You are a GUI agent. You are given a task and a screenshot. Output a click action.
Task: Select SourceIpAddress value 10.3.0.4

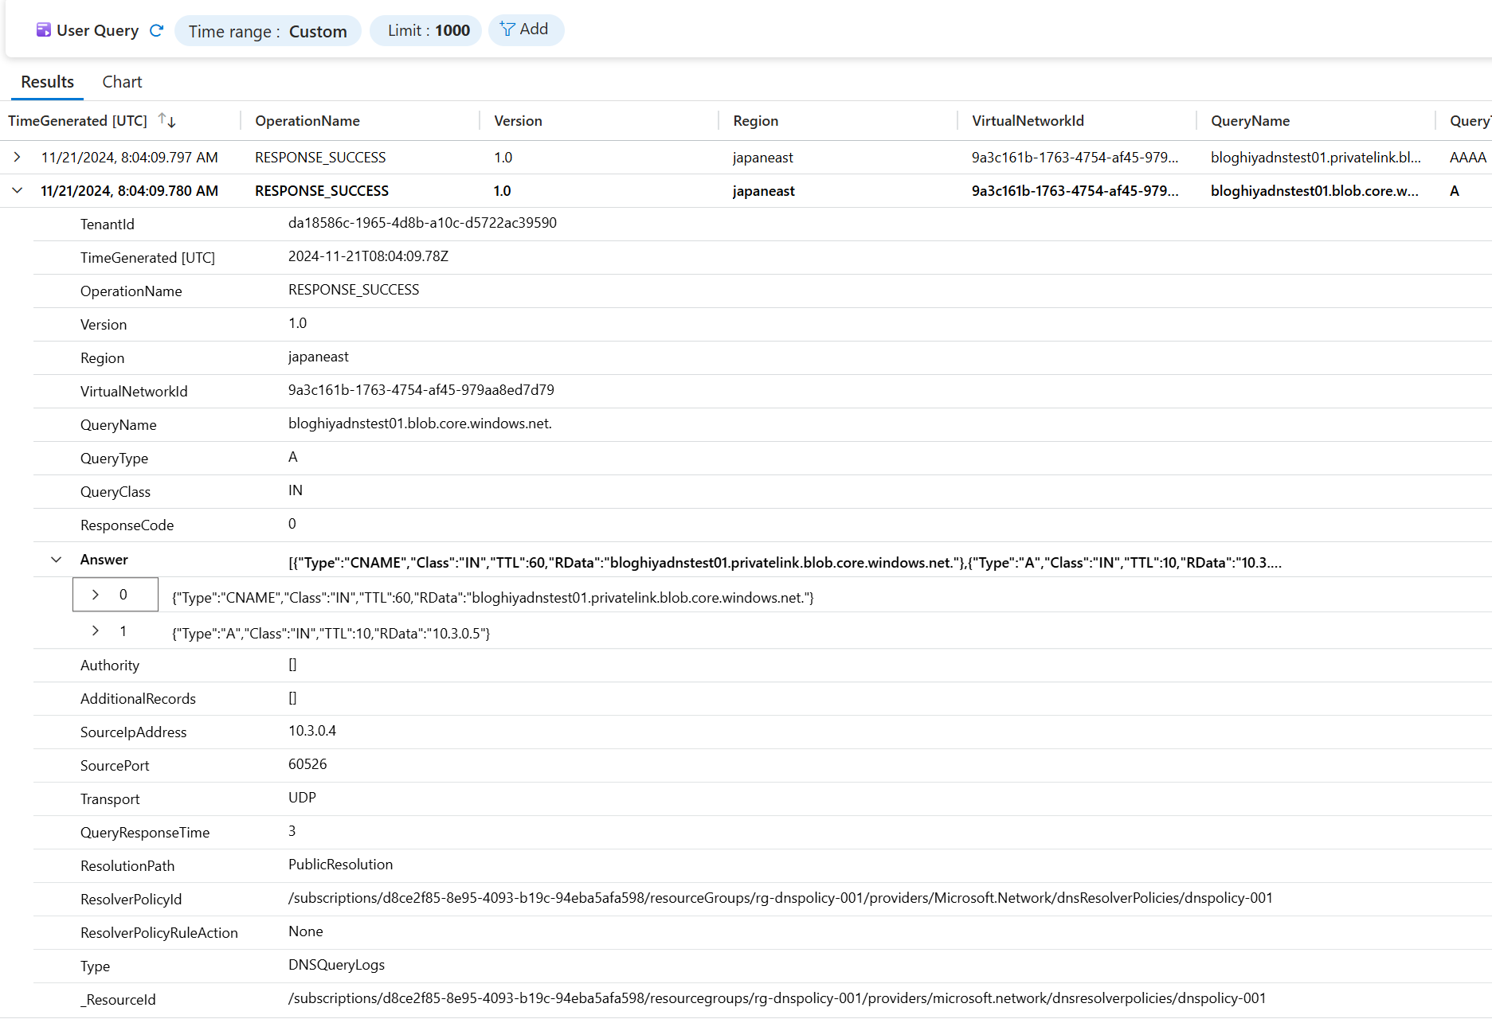click(x=312, y=731)
